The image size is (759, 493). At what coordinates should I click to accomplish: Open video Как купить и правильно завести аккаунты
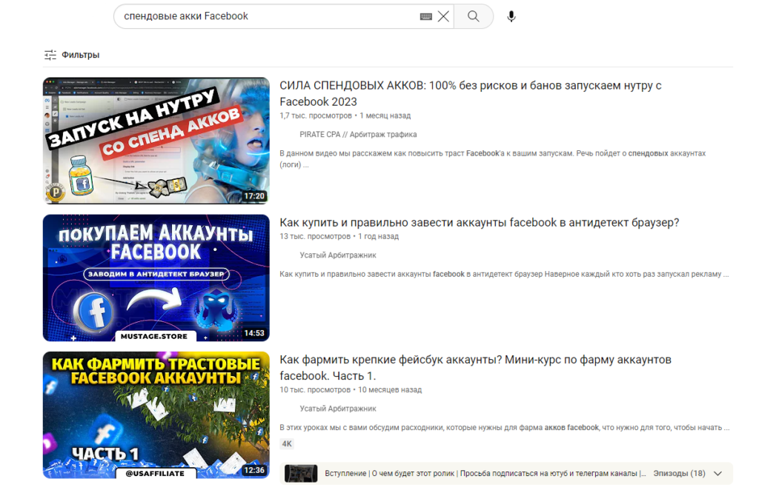click(x=480, y=222)
